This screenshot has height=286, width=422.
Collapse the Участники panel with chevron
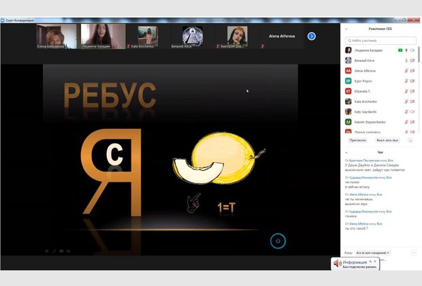tap(346, 29)
